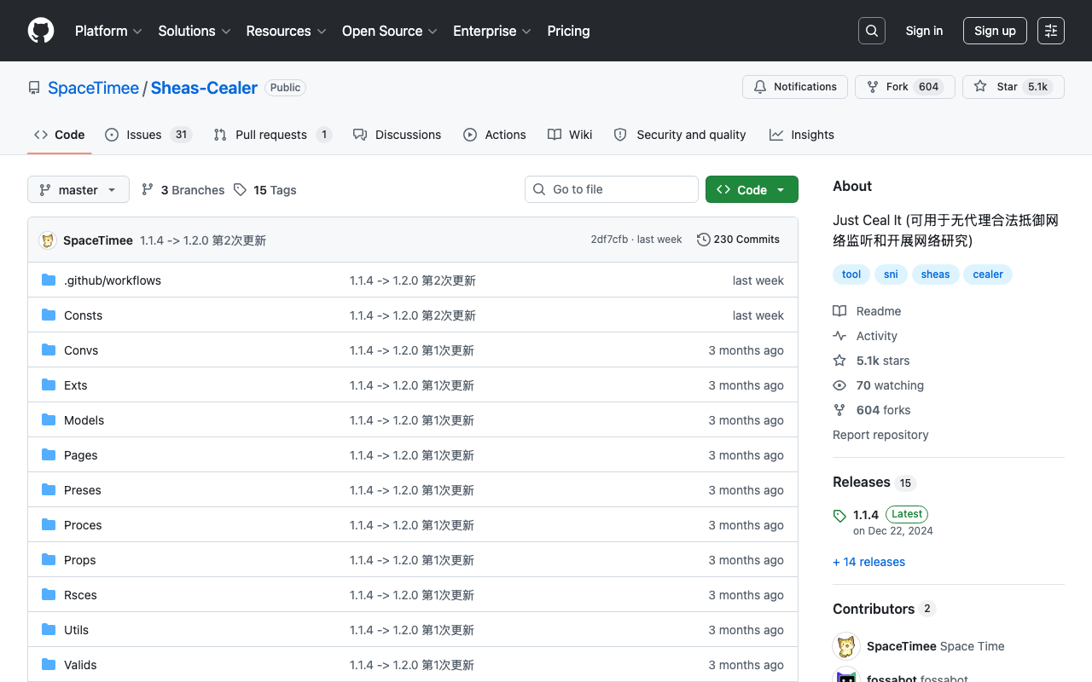This screenshot has height=682, width=1092.
Task: Click the commit history clock icon
Action: point(704,240)
